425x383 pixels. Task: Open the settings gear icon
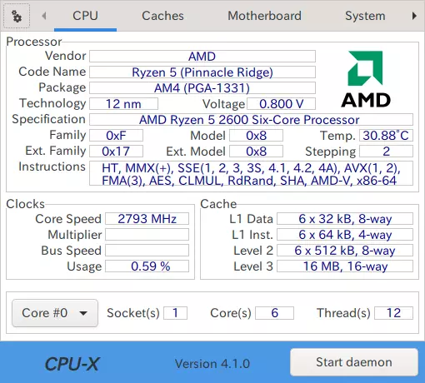click(x=17, y=16)
